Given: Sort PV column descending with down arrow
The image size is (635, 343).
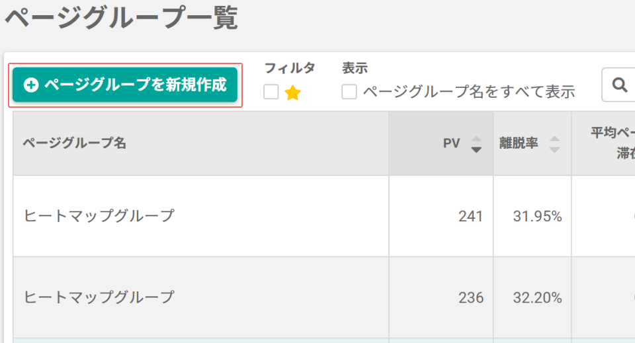Looking at the screenshot, I should pyautogui.click(x=476, y=150).
